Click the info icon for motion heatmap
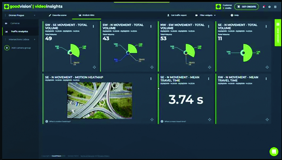Screen dimensions: 282x160 (x=47, y=121)
